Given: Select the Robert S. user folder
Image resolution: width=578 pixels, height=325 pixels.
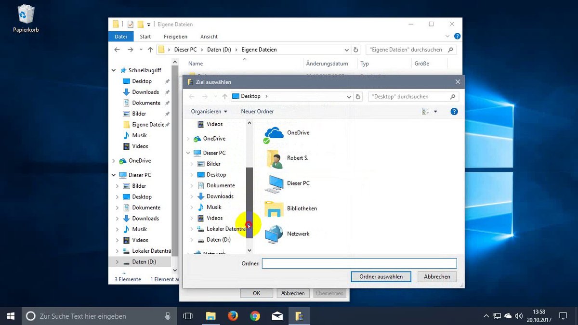Looking at the screenshot, I should pos(288,158).
